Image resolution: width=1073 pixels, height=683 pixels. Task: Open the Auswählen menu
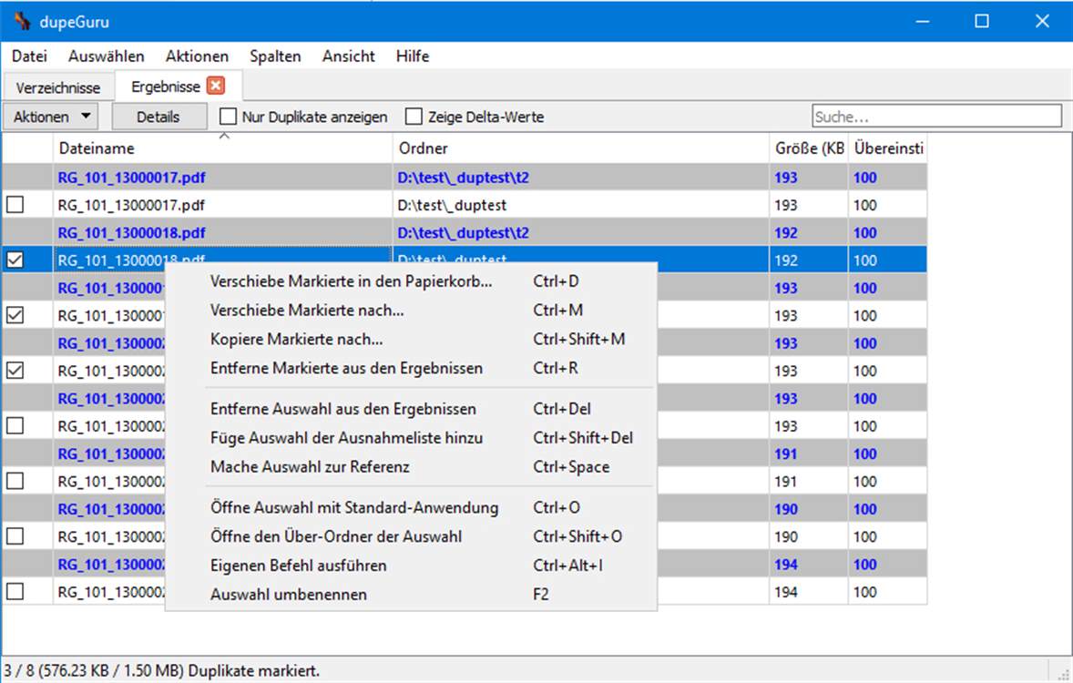(106, 56)
